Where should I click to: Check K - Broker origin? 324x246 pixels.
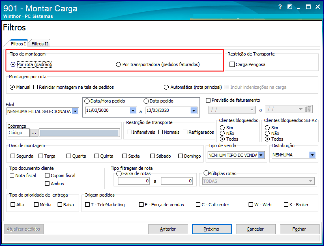(x=286, y=205)
